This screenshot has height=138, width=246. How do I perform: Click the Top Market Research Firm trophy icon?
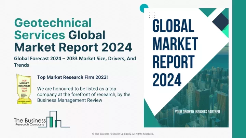24,89
